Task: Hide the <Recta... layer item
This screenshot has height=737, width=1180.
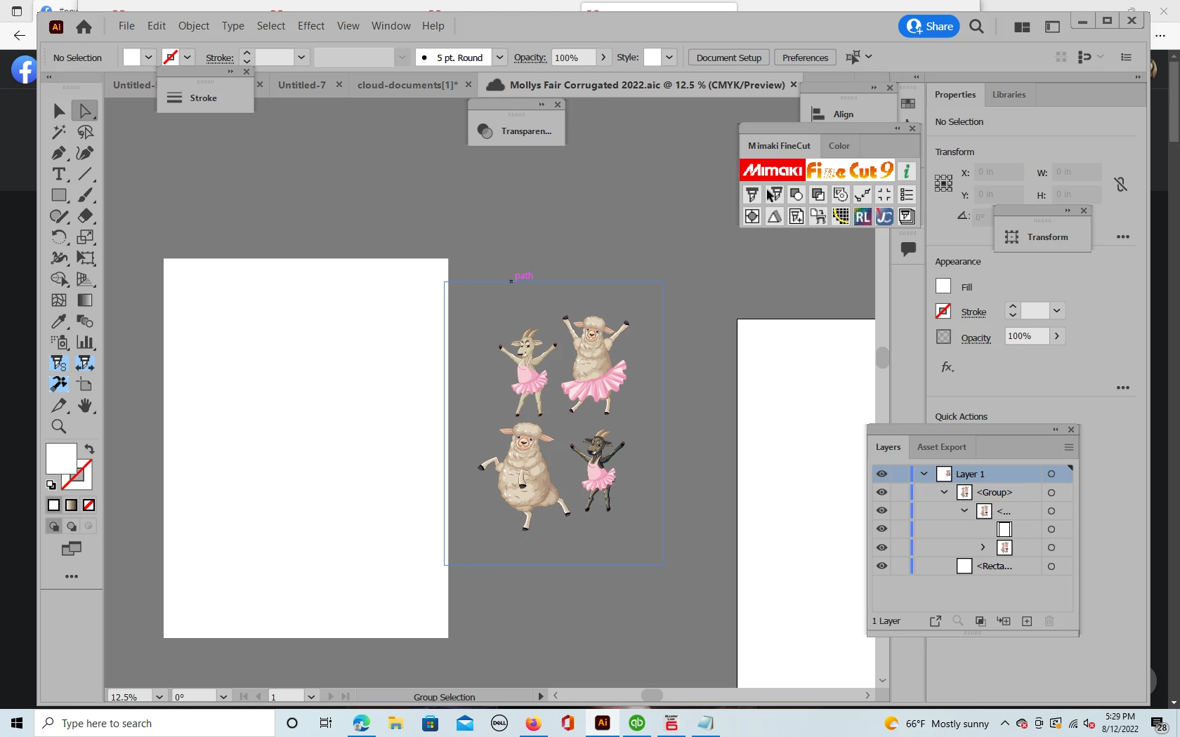Action: coord(881,566)
